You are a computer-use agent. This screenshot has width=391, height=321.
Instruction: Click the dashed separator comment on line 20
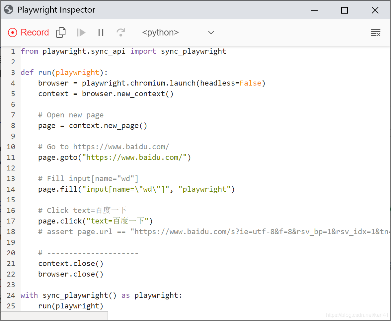coord(88,253)
